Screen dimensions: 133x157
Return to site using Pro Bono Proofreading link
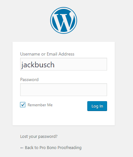(x=51, y=148)
